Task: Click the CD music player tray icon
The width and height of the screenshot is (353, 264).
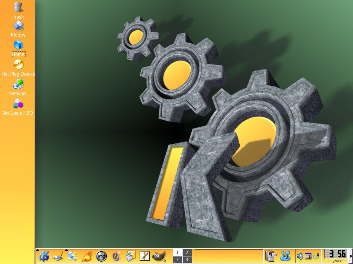Action: [316, 256]
